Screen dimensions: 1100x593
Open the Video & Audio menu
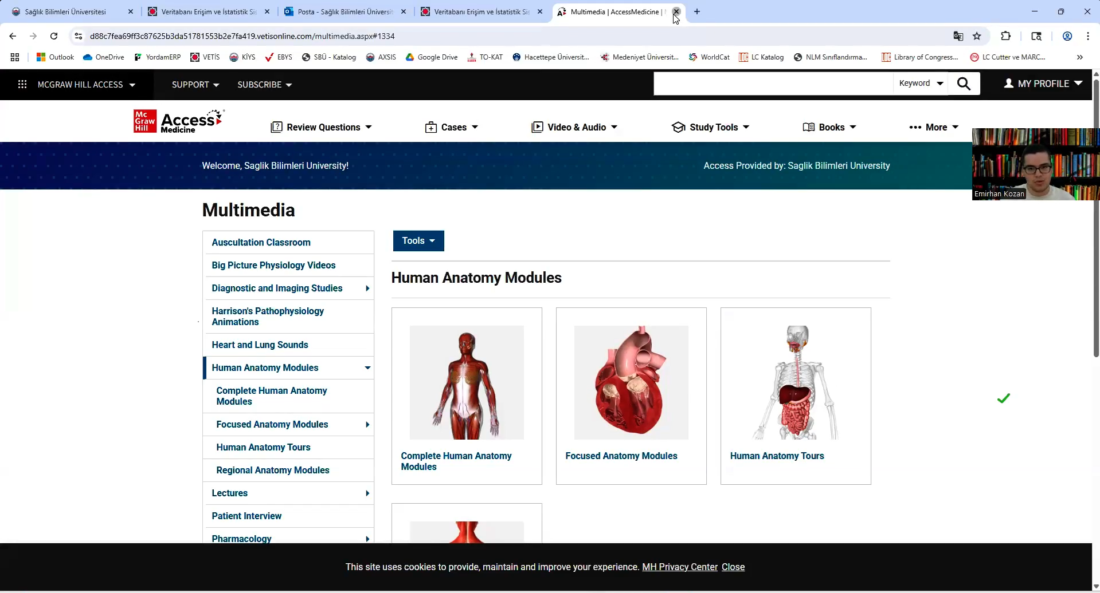pyautogui.click(x=574, y=127)
